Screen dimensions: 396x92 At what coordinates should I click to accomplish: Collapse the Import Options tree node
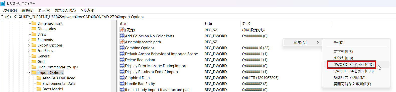(x=29, y=73)
